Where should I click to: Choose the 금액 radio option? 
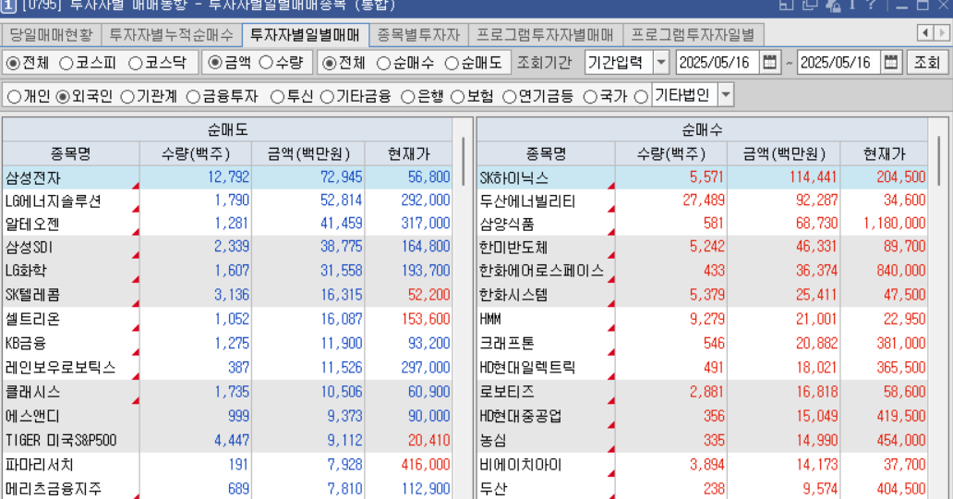point(215,63)
